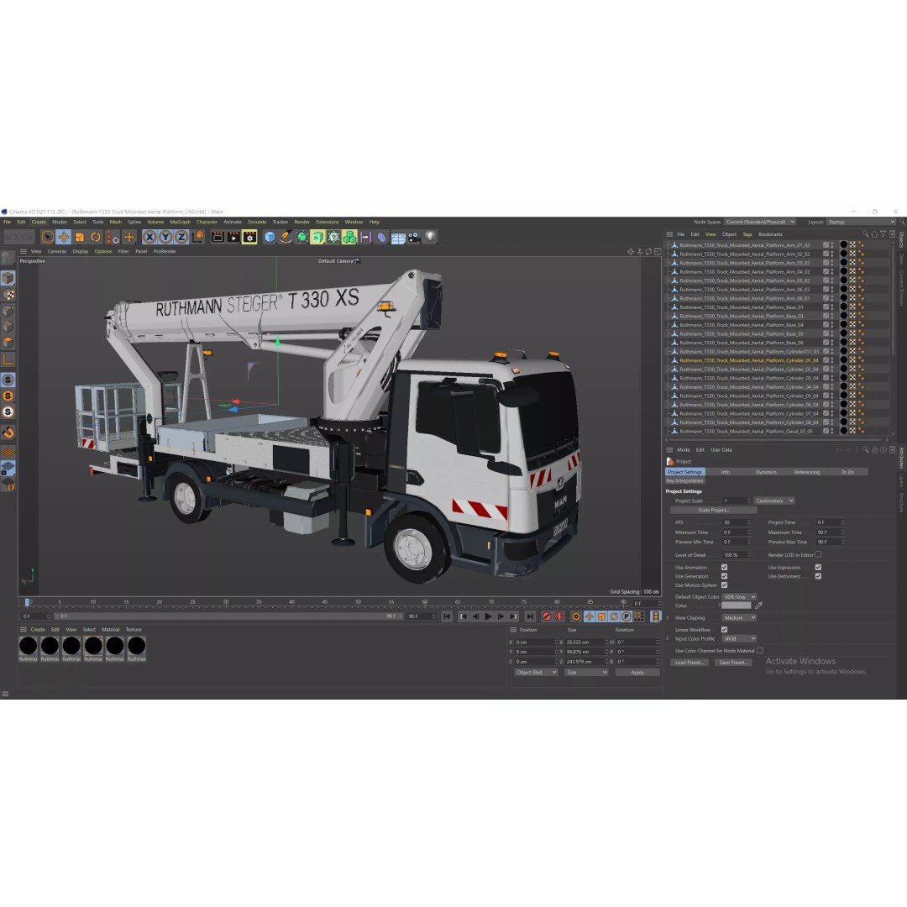Screen dimensions: 907x907
Task: Click the Floor environment grid icon
Action: pos(398,237)
